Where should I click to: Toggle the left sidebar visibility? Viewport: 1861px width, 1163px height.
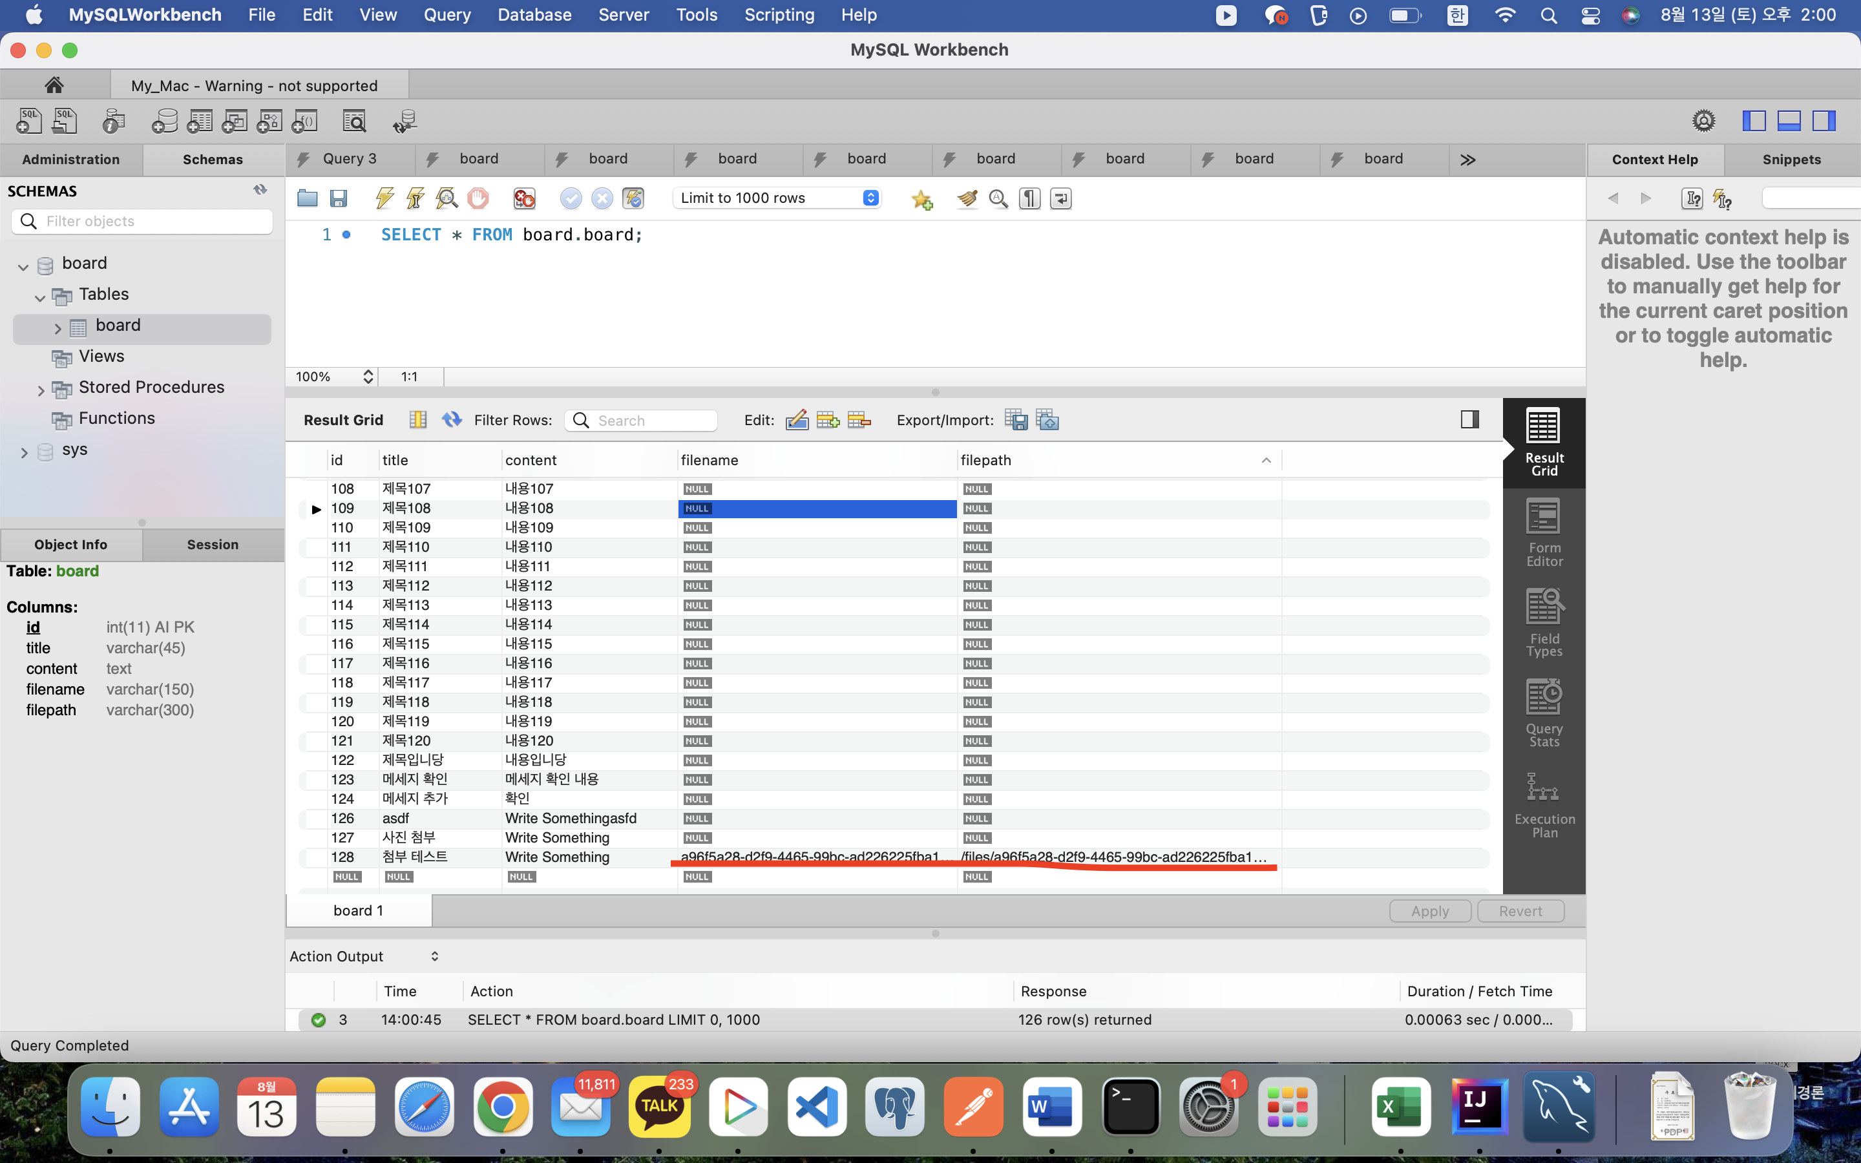click(1753, 121)
